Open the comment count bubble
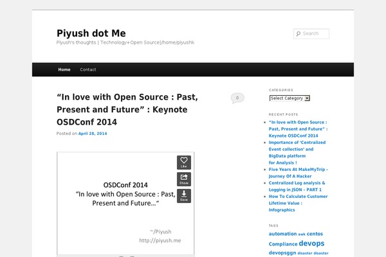This screenshot has height=257, width=386. (x=237, y=98)
